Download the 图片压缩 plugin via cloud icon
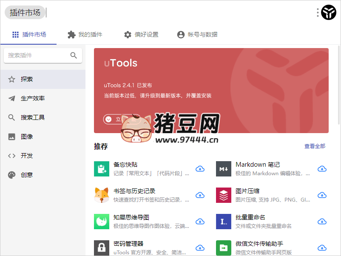 322,195
